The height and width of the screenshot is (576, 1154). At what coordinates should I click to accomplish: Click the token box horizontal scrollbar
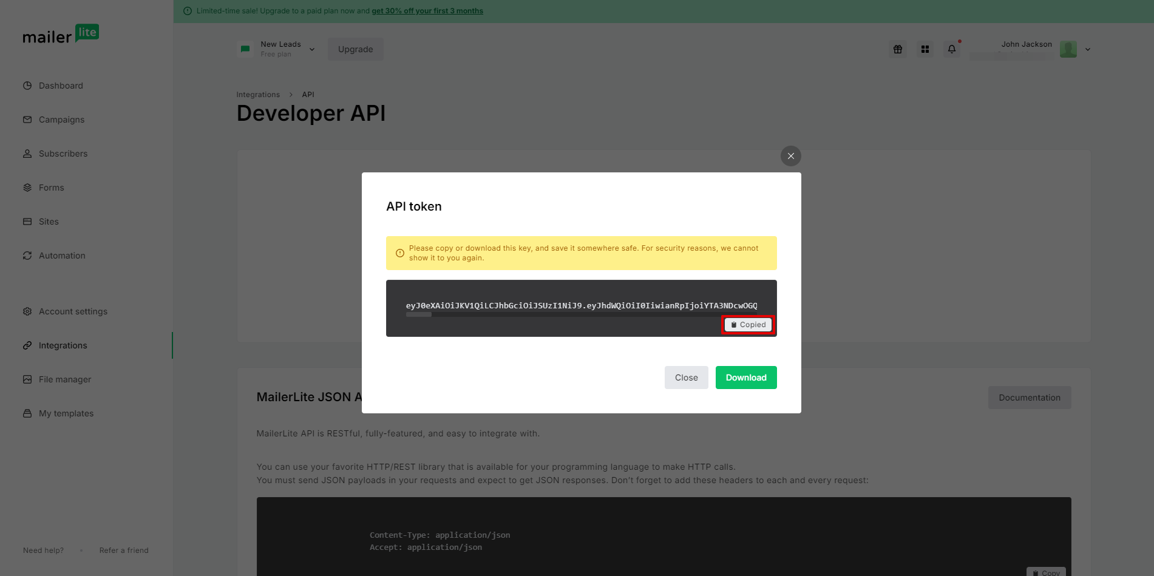(419, 314)
